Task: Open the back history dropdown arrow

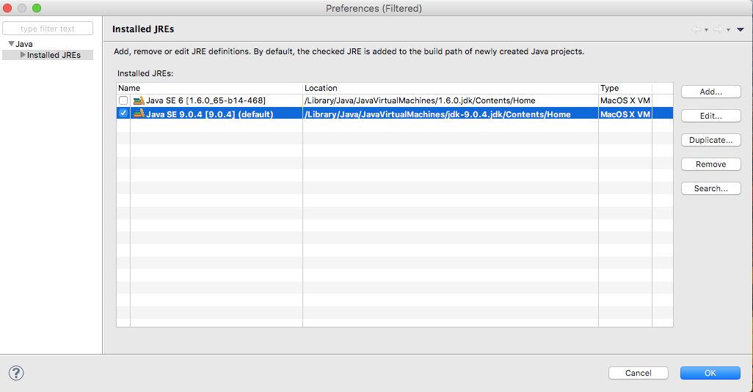Action: pyautogui.click(x=706, y=30)
